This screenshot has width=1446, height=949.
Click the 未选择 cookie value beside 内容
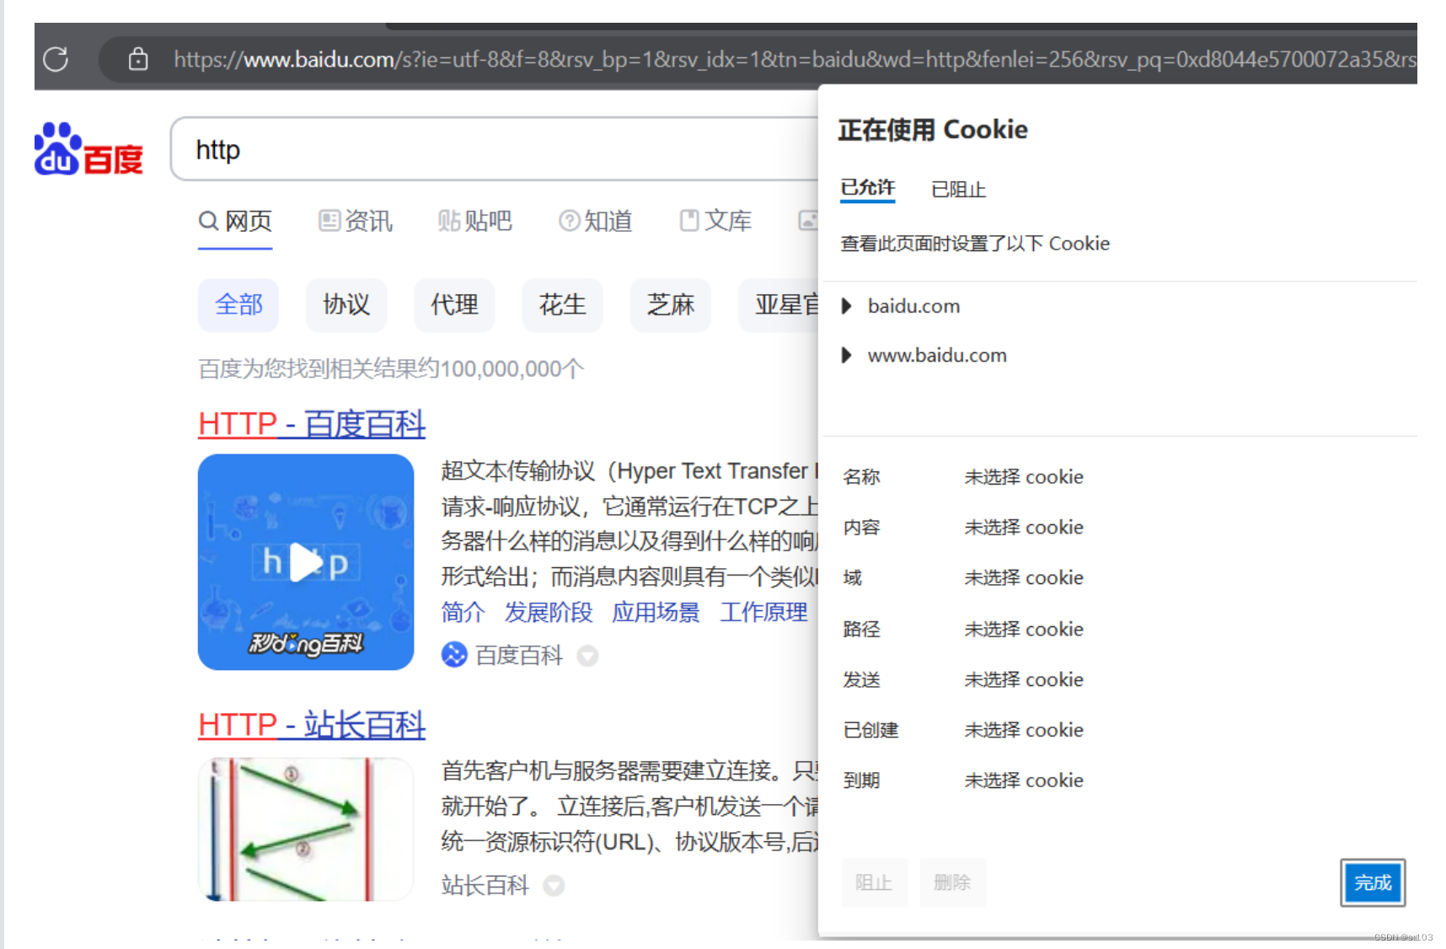tap(1024, 528)
